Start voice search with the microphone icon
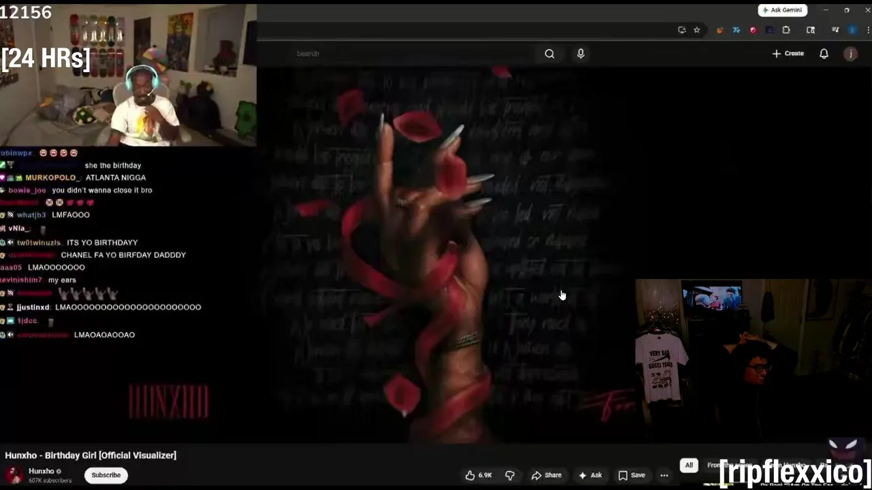This screenshot has height=490, width=872. pos(580,54)
